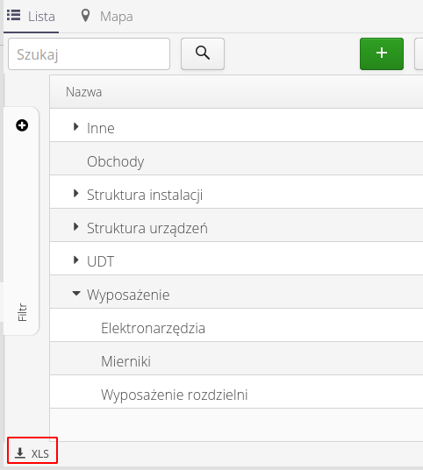Collapse the Wyposażenie tree node
Image resolution: width=423 pixels, height=470 pixels.
point(76,293)
